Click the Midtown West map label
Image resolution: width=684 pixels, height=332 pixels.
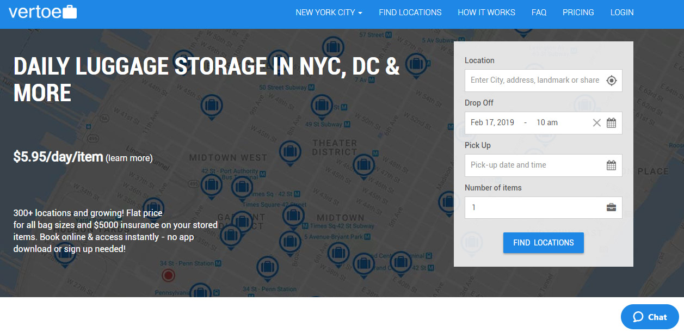pos(228,158)
